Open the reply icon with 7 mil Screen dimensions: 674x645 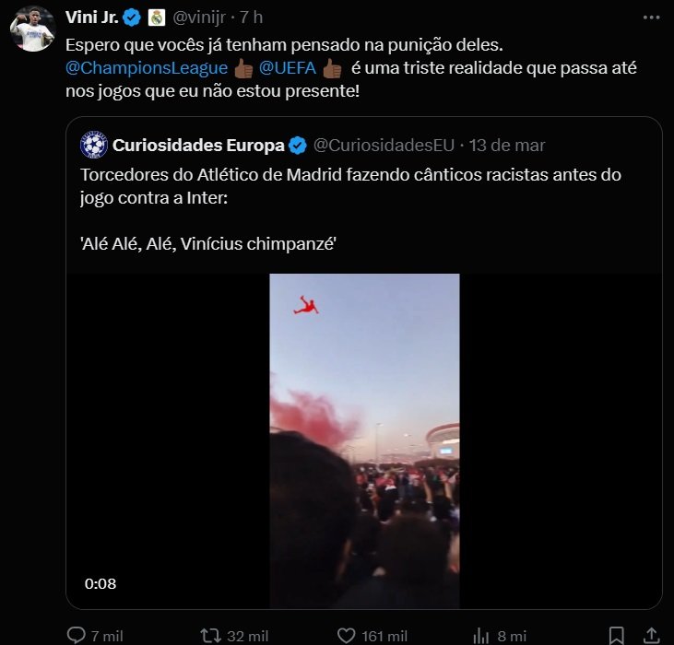pos(77,635)
